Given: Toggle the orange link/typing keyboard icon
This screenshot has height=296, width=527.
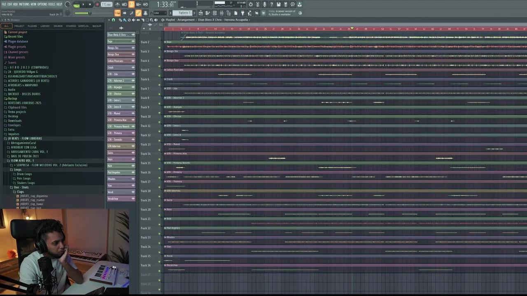Looking at the screenshot, I should [138, 13].
